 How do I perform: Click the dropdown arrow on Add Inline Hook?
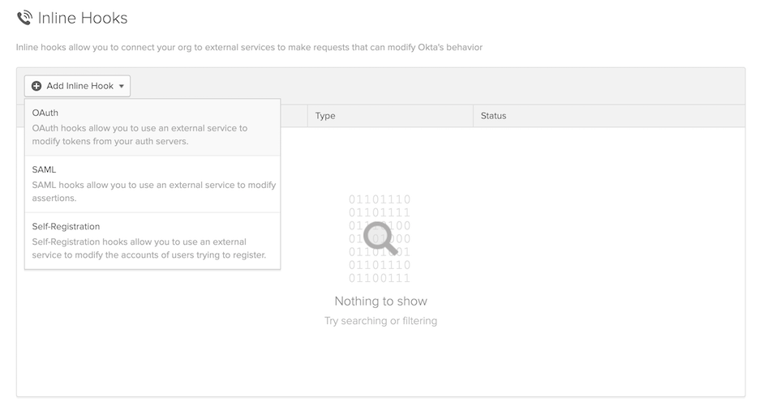coord(122,86)
